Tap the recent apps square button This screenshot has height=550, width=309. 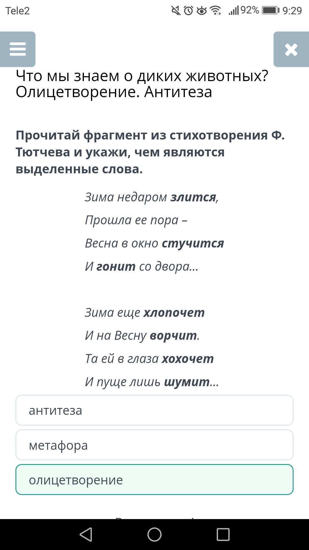223,535
